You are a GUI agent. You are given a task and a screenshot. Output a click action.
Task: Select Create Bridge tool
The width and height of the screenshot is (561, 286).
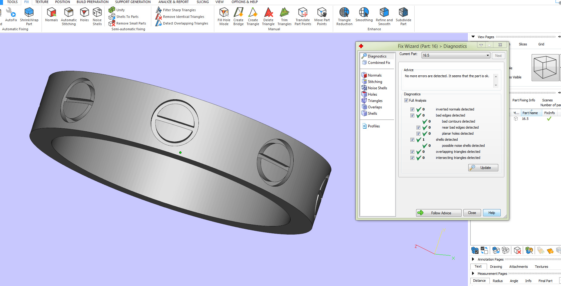[239, 16]
